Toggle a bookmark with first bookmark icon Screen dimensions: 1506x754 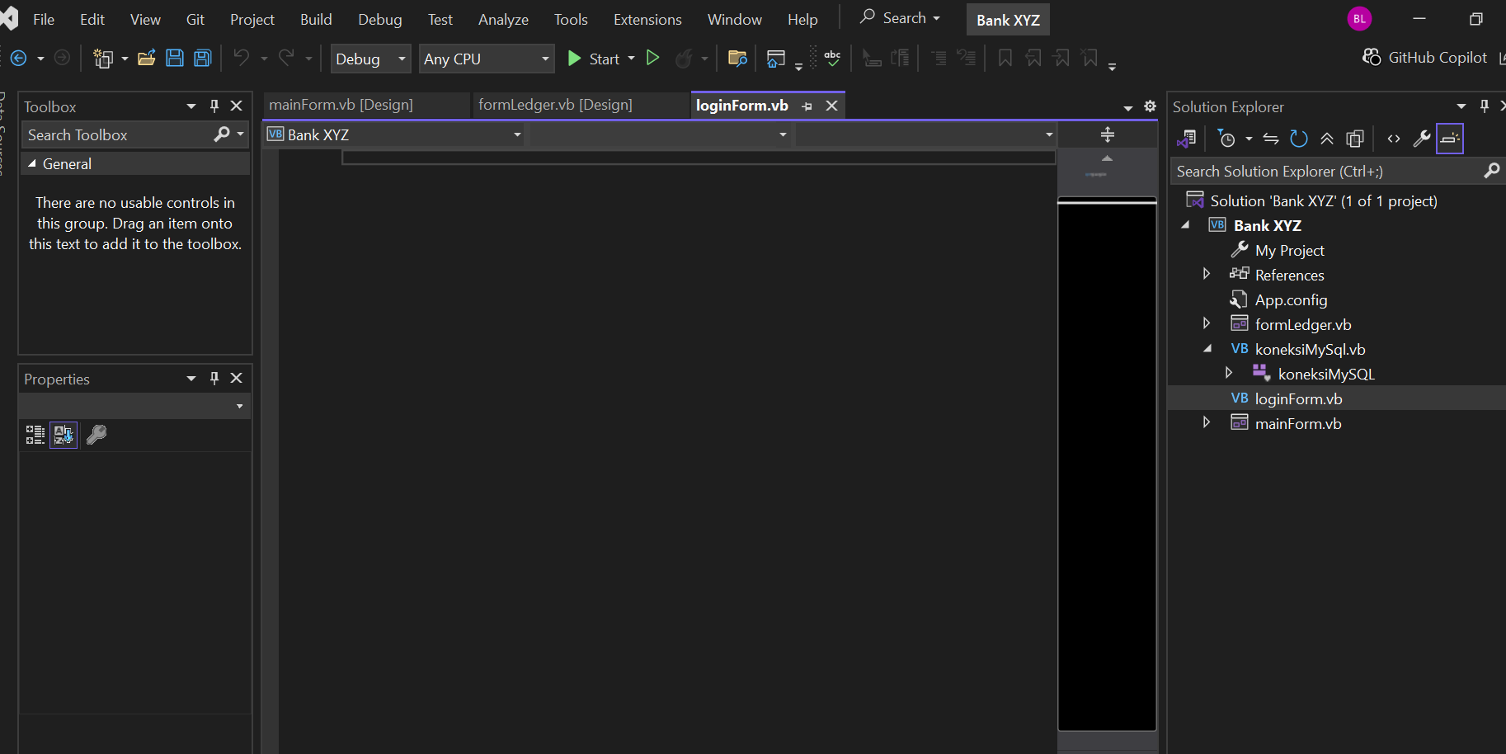point(1005,58)
